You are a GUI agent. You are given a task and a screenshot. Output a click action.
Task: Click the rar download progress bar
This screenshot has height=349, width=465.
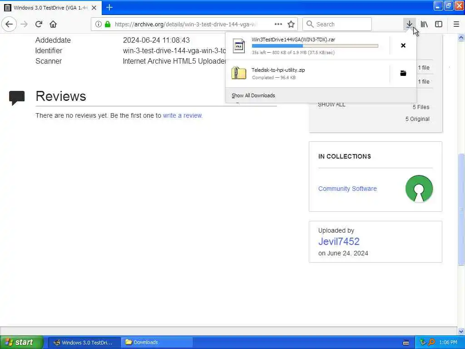point(315,46)
